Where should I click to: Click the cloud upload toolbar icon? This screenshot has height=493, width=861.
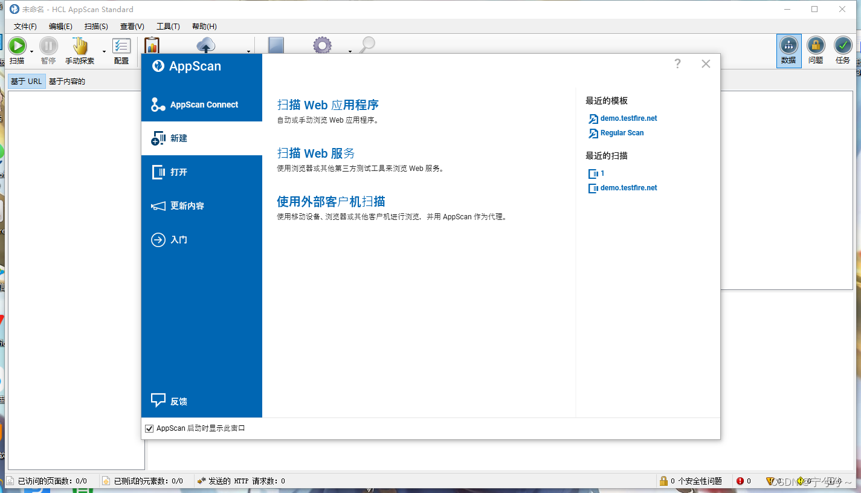pyautogui.click(x=206, y=45)
